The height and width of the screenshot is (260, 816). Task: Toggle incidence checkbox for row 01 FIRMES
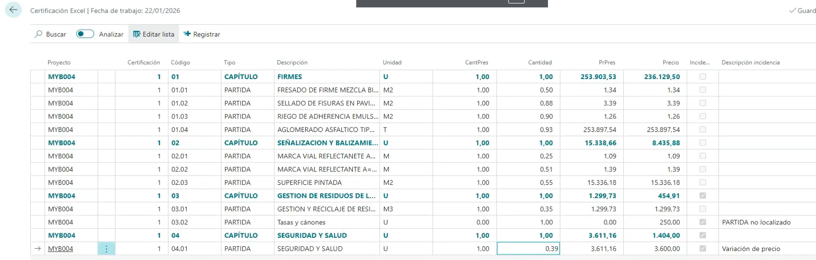[703, 77]
